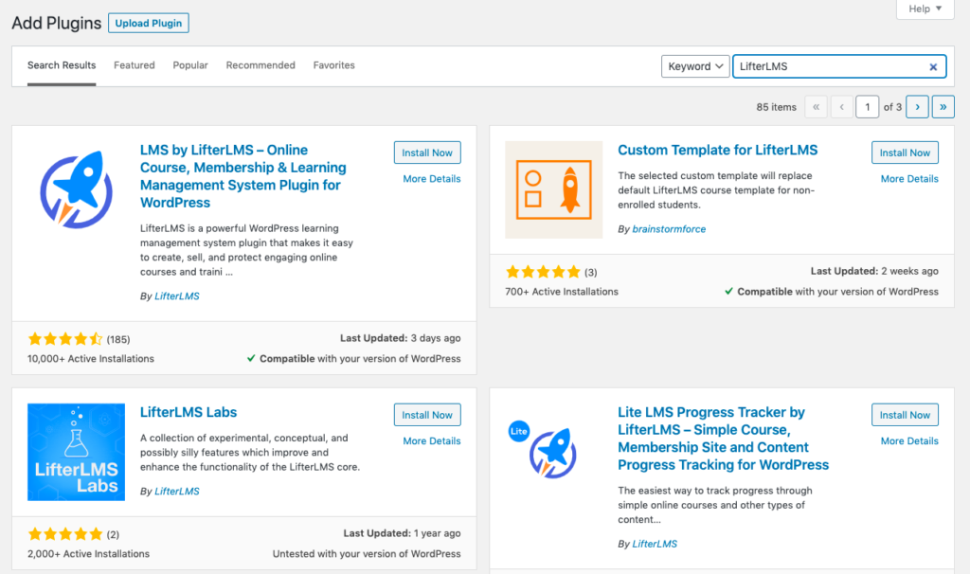Open the Recommended tab
This screenshot has height=574, width=970.
tap(260, 65)
